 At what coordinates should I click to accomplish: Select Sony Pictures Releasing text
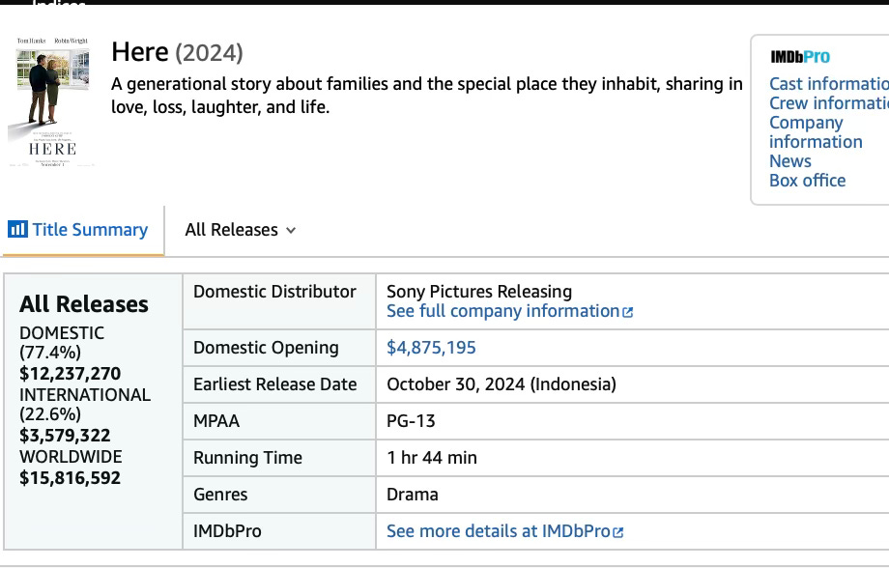(x=479, y=292)
